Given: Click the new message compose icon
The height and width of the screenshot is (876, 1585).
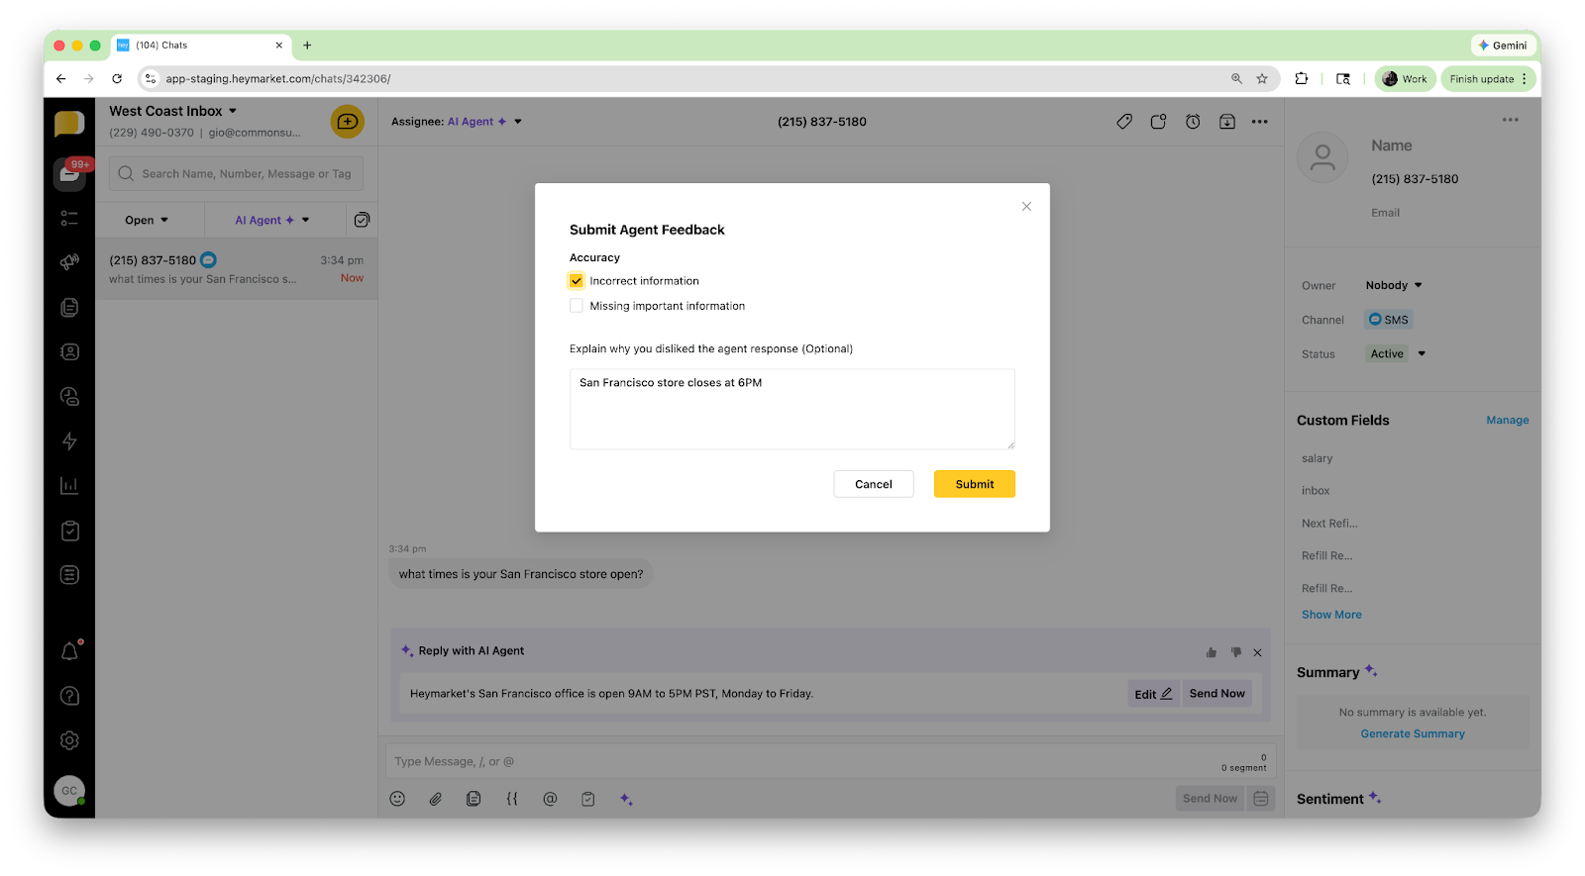Looking at the screenshot, I should tap(347, 122).
